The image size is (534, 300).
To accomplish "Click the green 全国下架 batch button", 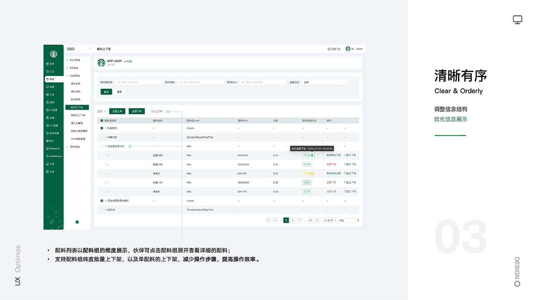I will click(137, 111).
